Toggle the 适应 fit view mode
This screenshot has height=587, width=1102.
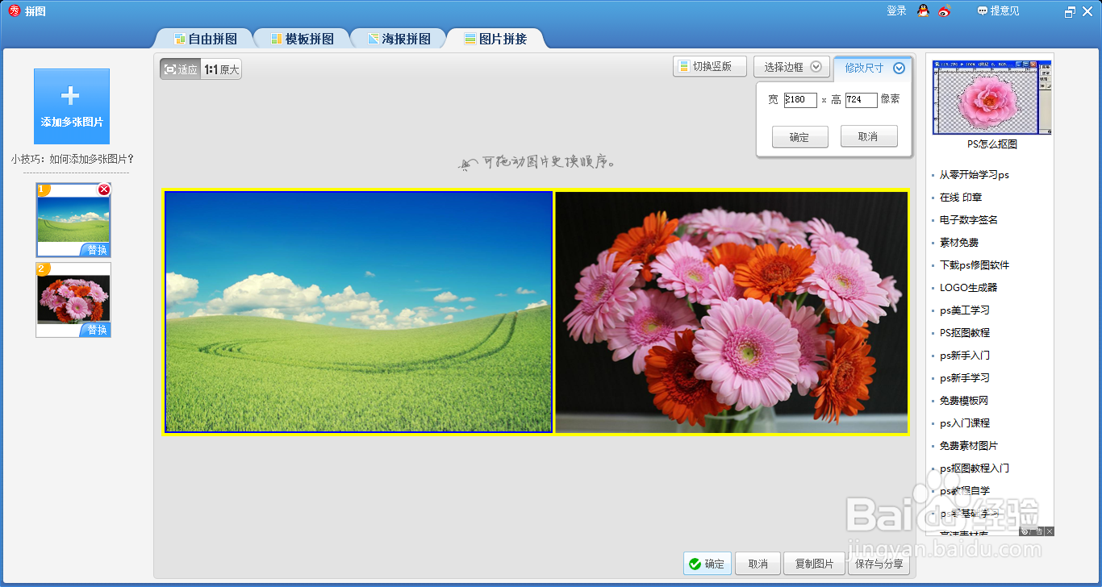coord(181,69)
